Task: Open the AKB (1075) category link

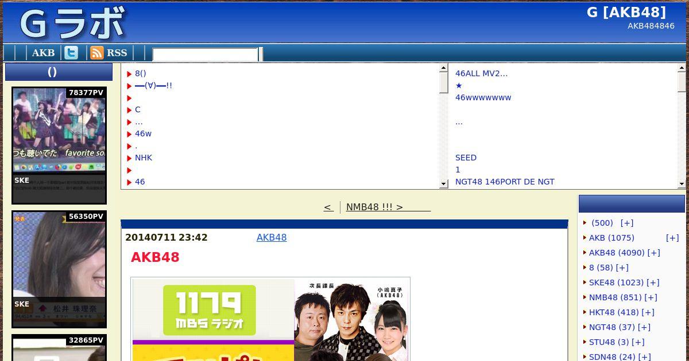Action: tap(611, 238)
